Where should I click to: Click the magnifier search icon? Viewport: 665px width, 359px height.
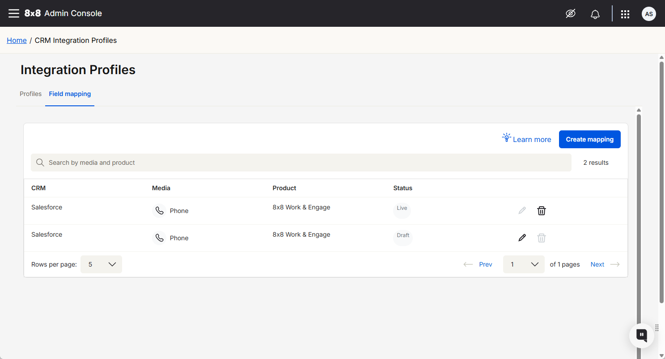(x=40, y=163)
